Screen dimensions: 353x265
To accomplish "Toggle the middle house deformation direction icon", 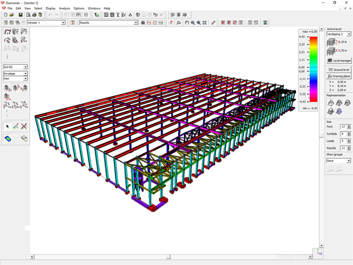I will click(15, 88).
